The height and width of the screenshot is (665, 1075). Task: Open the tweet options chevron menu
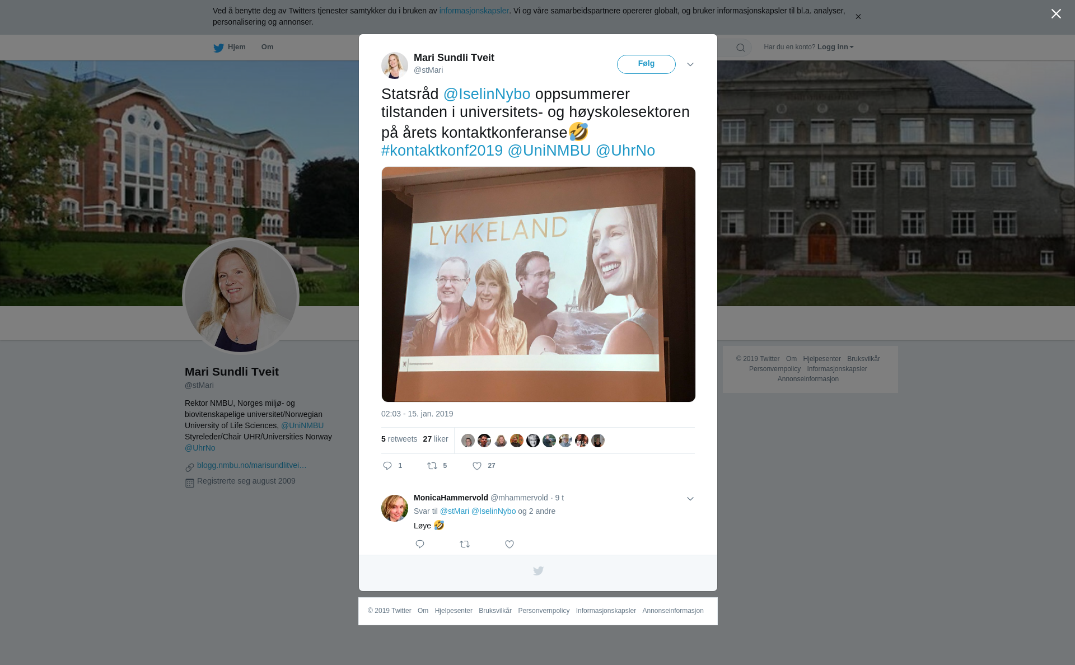pos(690,64)
